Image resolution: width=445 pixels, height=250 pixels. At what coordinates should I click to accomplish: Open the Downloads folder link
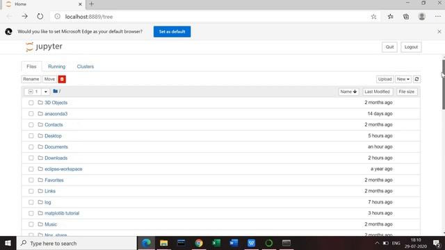pos(56,158)
